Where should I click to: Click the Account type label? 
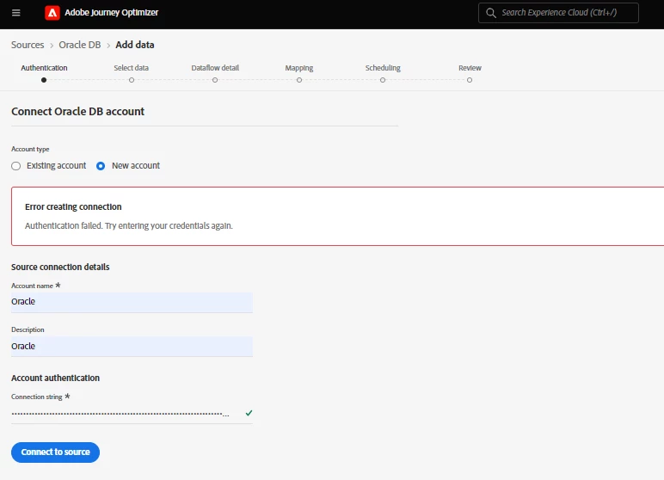[x=30, y=149]
